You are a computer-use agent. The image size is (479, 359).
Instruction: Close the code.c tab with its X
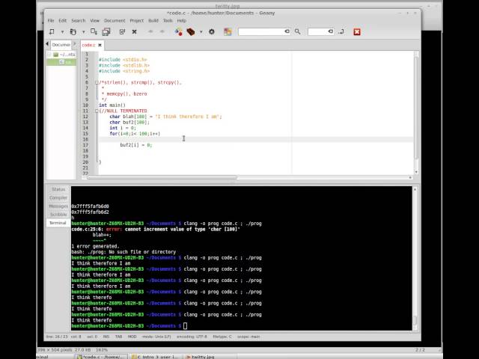(x=100, y=45)
